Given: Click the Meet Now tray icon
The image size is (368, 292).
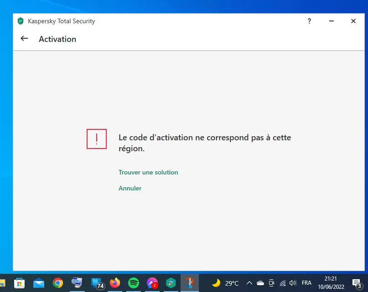Looking at the screenshot, I should tap(271, 283).
